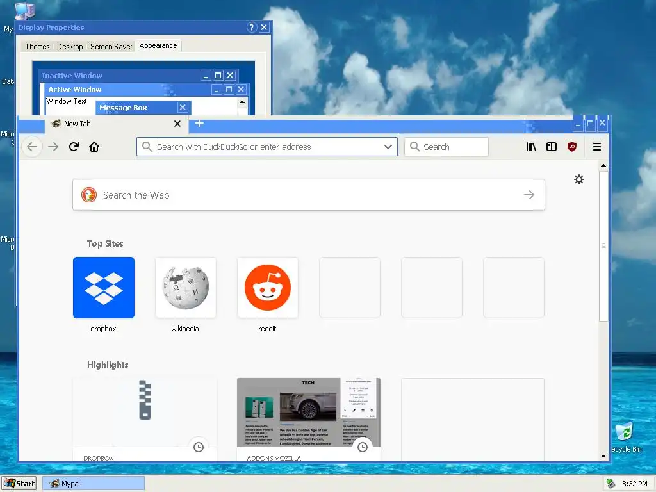Select Appearance tab in Display Properties
Image resolution: width=656 pixels, height=492 pixels.
(x=158, y=45)
